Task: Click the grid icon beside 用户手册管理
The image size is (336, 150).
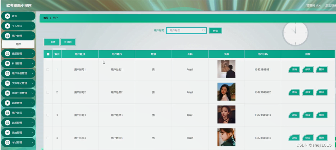Action: pos(7,73)
